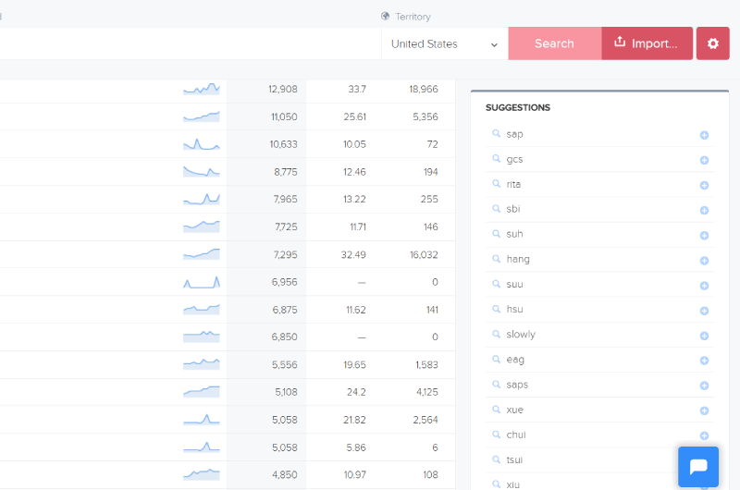Add suggestion 'suh' with plus icon
The width and height of the screenshot is (740, 490).
pos(704,236)
